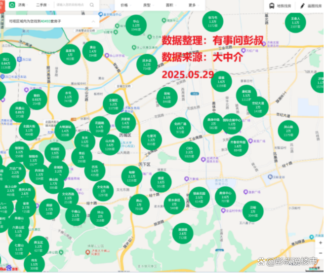Viewport: 324px width, 273px height.
Task: Select the 济南 city selector
Action: point(21,4)
